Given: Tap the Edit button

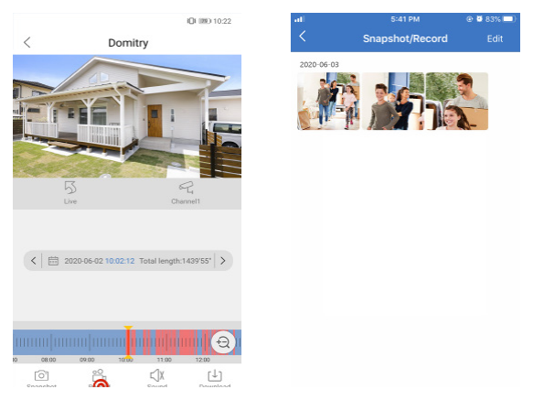Looking at the screenshot, I should [495, 38].
